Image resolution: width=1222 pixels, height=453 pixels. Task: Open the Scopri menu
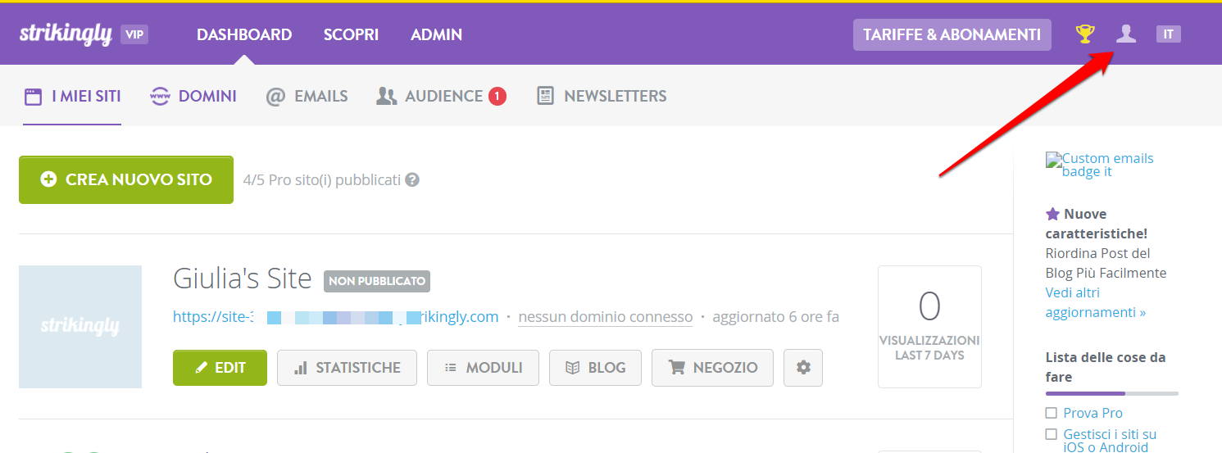351,34
